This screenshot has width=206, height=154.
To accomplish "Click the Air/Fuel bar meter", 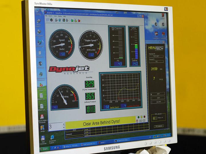I will 134,46.
